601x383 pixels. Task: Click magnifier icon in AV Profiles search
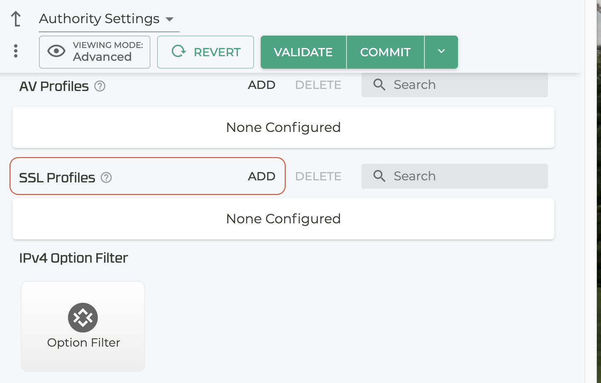(379, 85)
